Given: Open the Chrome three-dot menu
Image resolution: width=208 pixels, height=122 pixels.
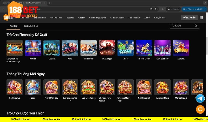Looking at the screenshot, I should [x=205, y=9].
